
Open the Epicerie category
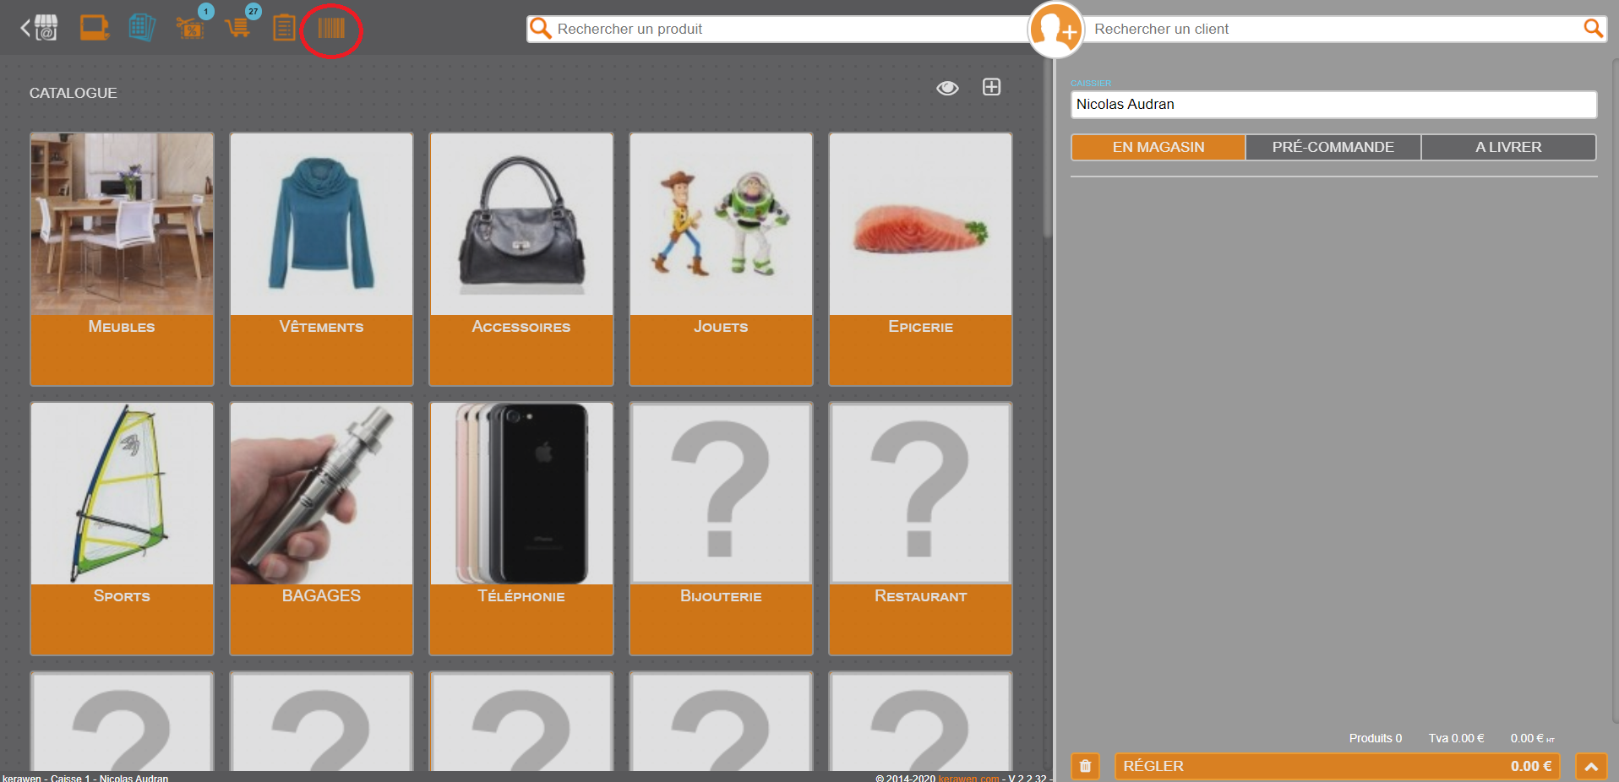920,258
